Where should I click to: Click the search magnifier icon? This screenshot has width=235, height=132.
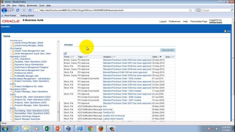tap(232, 10)
